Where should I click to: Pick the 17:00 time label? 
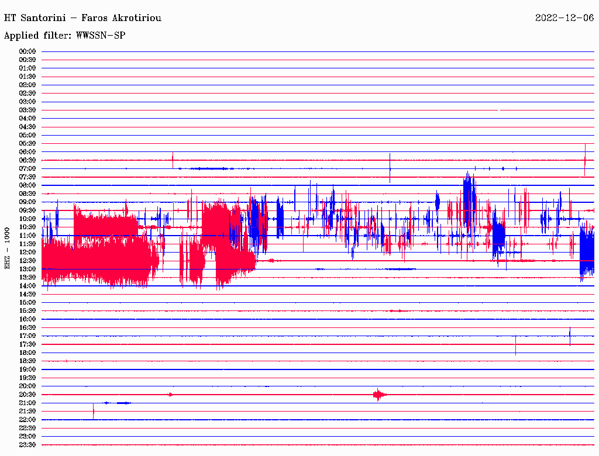pyautogui.click(x=27, y=336)
